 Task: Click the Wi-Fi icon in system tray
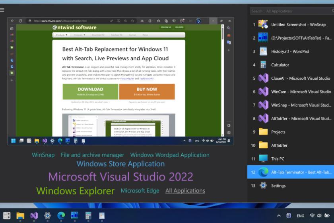[x=312, y=215]
